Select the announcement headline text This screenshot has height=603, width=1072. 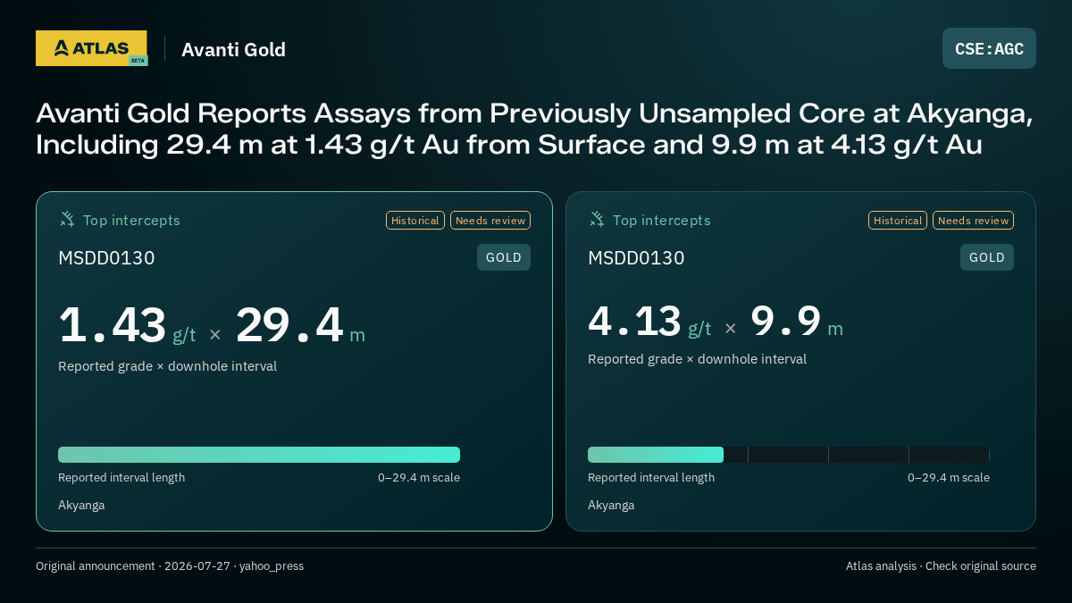click(534, 129)
